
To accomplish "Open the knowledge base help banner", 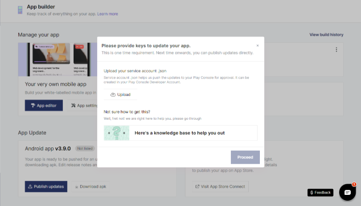I will click(180, 133).
